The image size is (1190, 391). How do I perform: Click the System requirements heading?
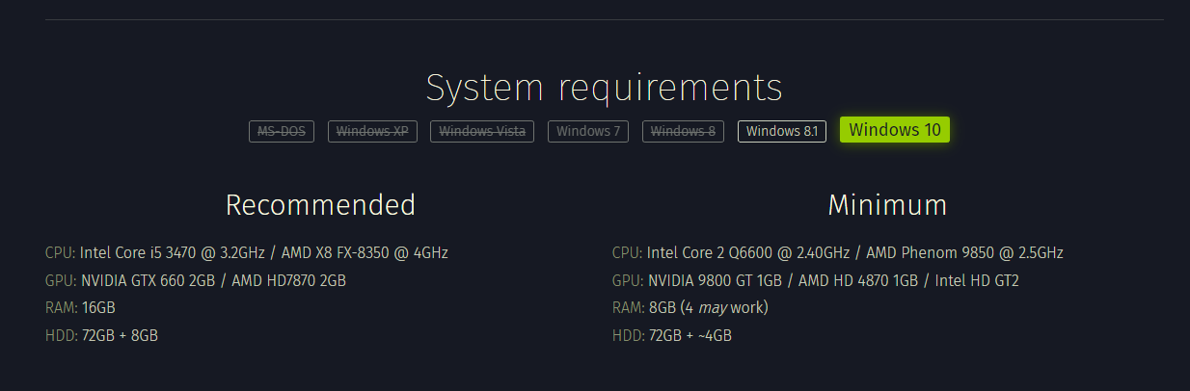(604, 88)
